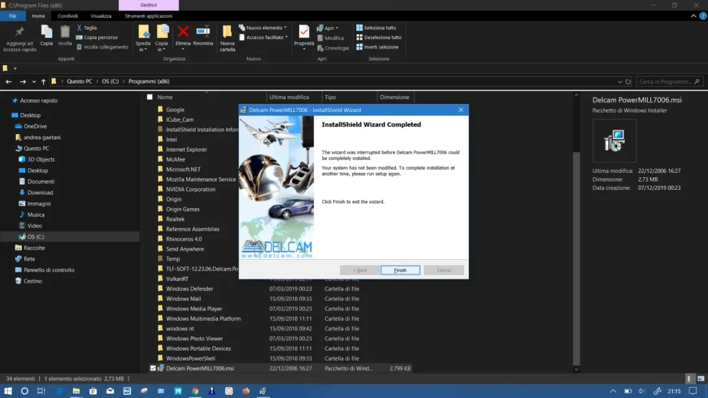The height and width of the screenshot is (398, 708).
Task: Create a Nuova cartella
Action: (x=227, y=39)
